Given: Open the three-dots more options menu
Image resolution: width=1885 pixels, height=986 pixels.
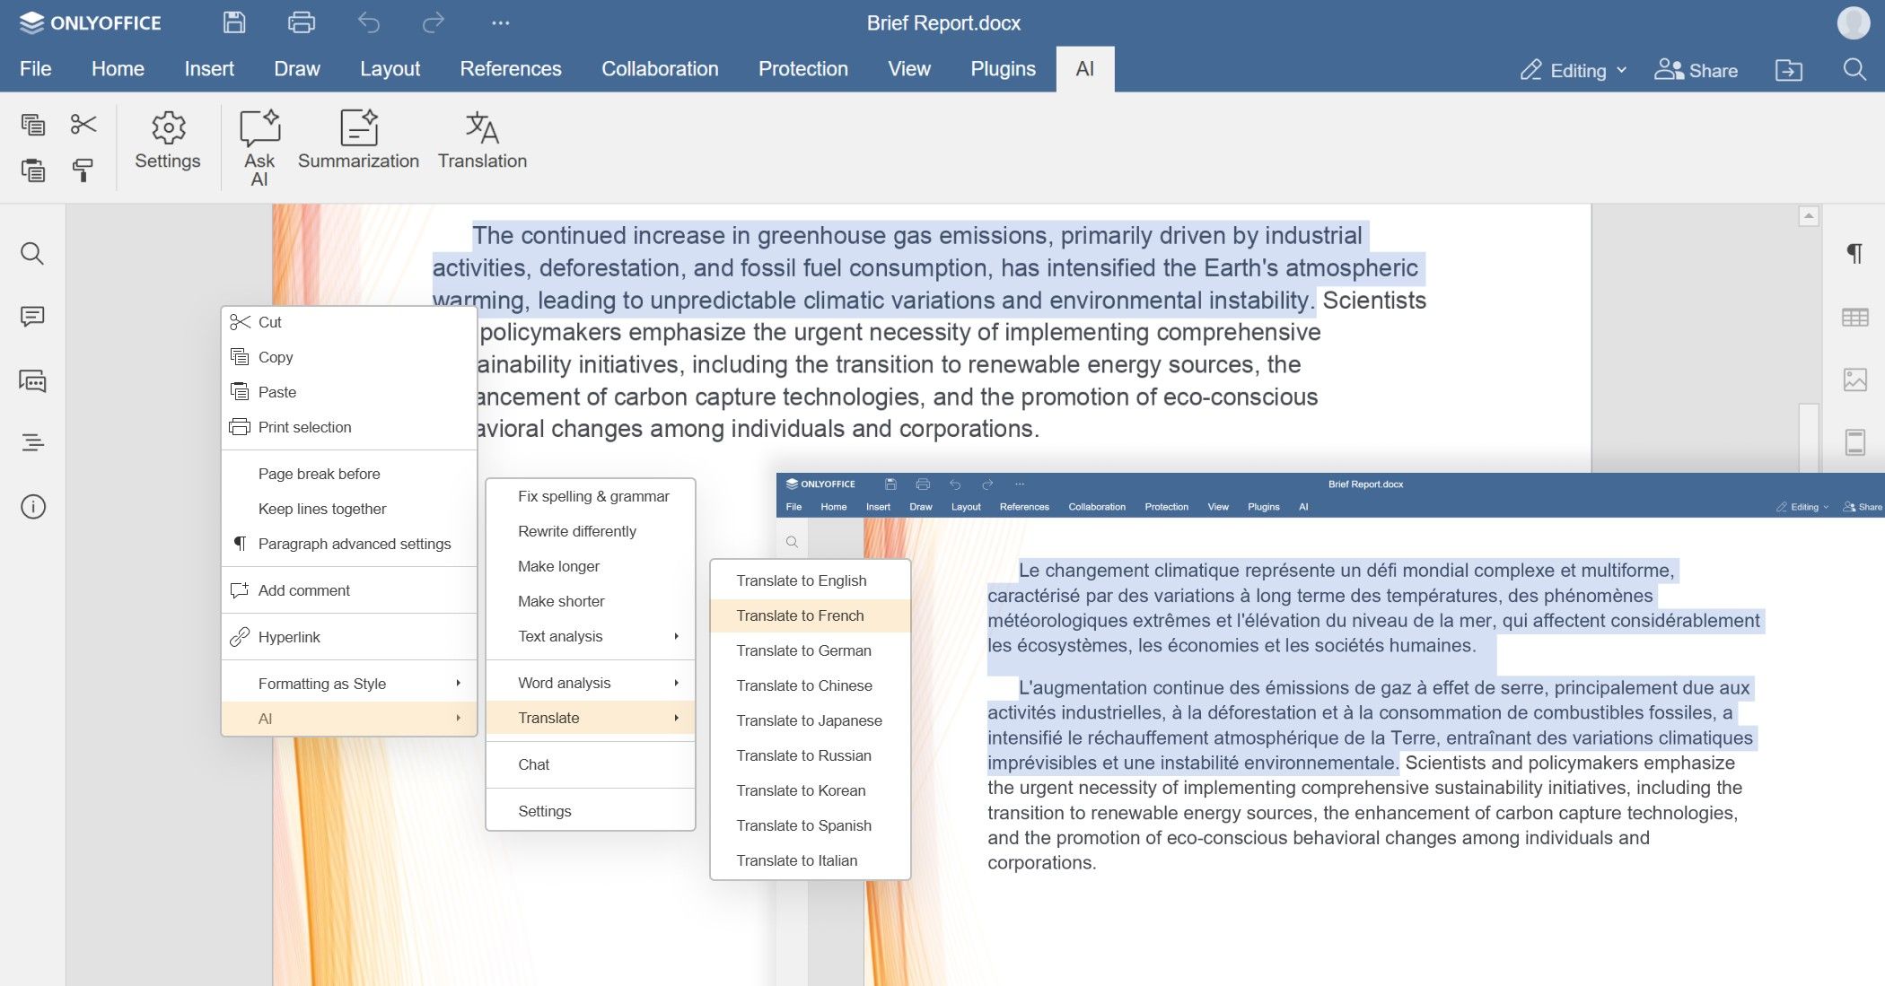Looking at the screenshot, I should click(501, 22).
